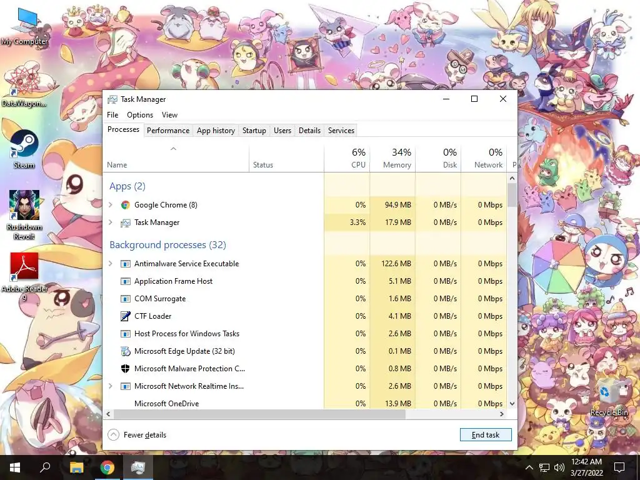The image size is (640, 480).
Task: Switch to the Performance tab
Action: (x=168, y=131)
